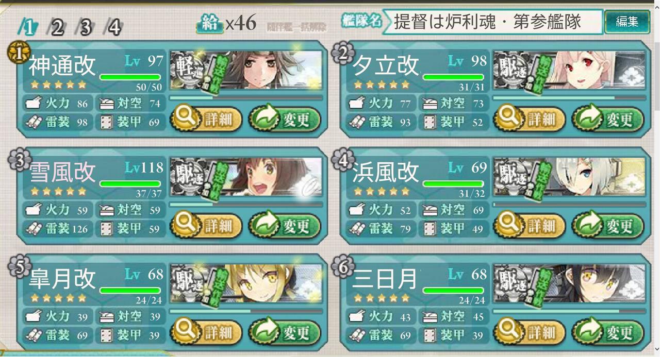
Task: Click 変更 to swap out 夕立改
Action: pyautogui.click(x=608, y=120)
